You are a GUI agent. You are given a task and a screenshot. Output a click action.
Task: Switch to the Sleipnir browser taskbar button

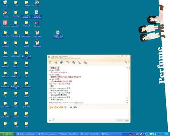(69, 134)
